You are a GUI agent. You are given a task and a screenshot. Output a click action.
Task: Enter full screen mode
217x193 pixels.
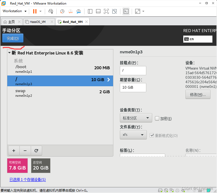(106, 11)
